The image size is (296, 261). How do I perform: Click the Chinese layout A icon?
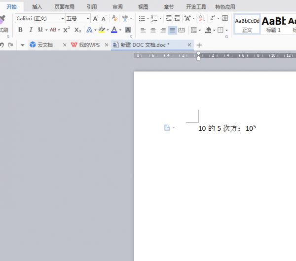click(187, 18)
